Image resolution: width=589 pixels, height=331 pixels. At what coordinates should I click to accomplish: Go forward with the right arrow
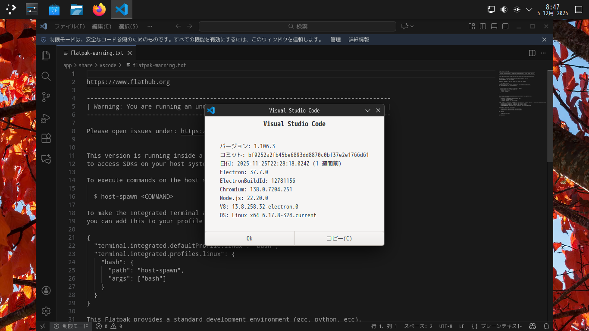click(190, 26)
